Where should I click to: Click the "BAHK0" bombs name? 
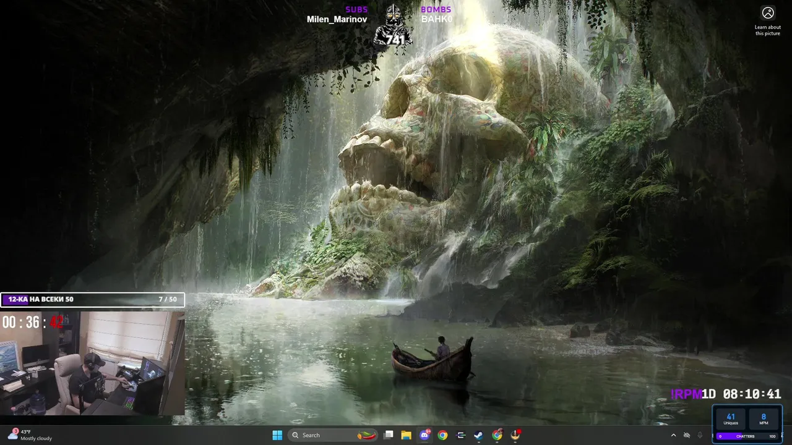[x=437, y=19]
